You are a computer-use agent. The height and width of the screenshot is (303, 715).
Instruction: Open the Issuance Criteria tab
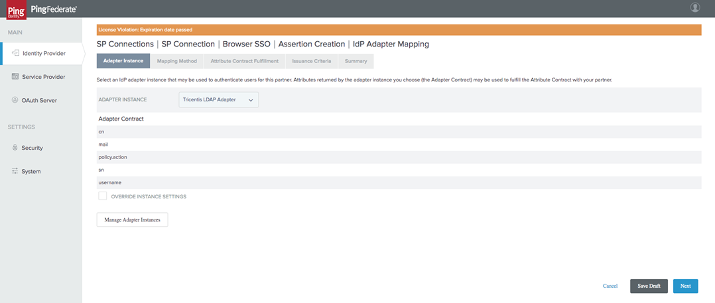click(311, 61)
